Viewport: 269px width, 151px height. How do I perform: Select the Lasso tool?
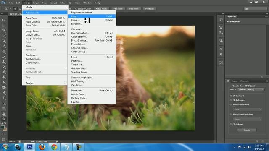pos(4,31)
